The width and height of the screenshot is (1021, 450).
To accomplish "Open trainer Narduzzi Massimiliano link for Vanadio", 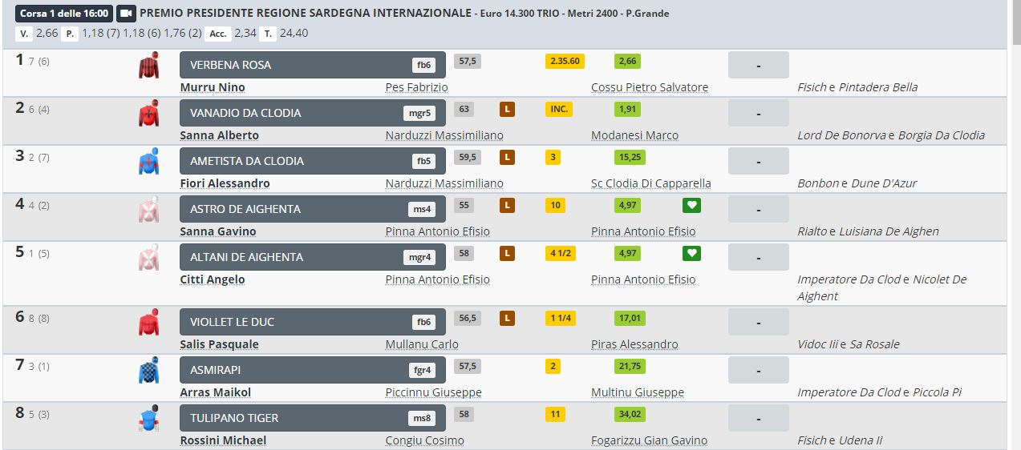I will pyautogui.click(x=444, y=135).
